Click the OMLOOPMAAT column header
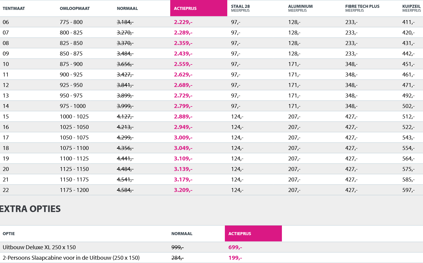Image resolution: width=423 pixels, height=263 pixels. pyautogui.click(x=75, y=8)
